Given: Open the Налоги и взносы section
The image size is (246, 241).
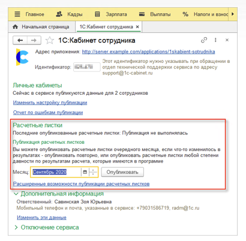Looking at the screenshot, I should pyautogui.click(x=211, y=14).
